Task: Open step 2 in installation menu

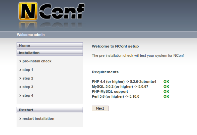Action: [28, 78]
